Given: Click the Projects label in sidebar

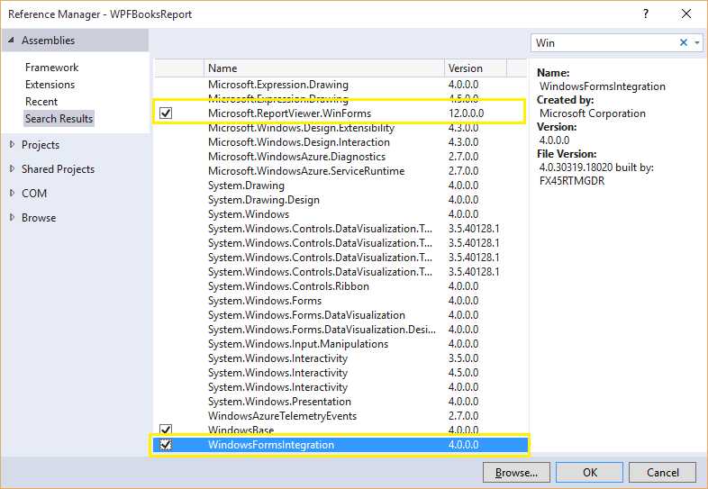Looking at the screenshot, I should click(41, 145).
